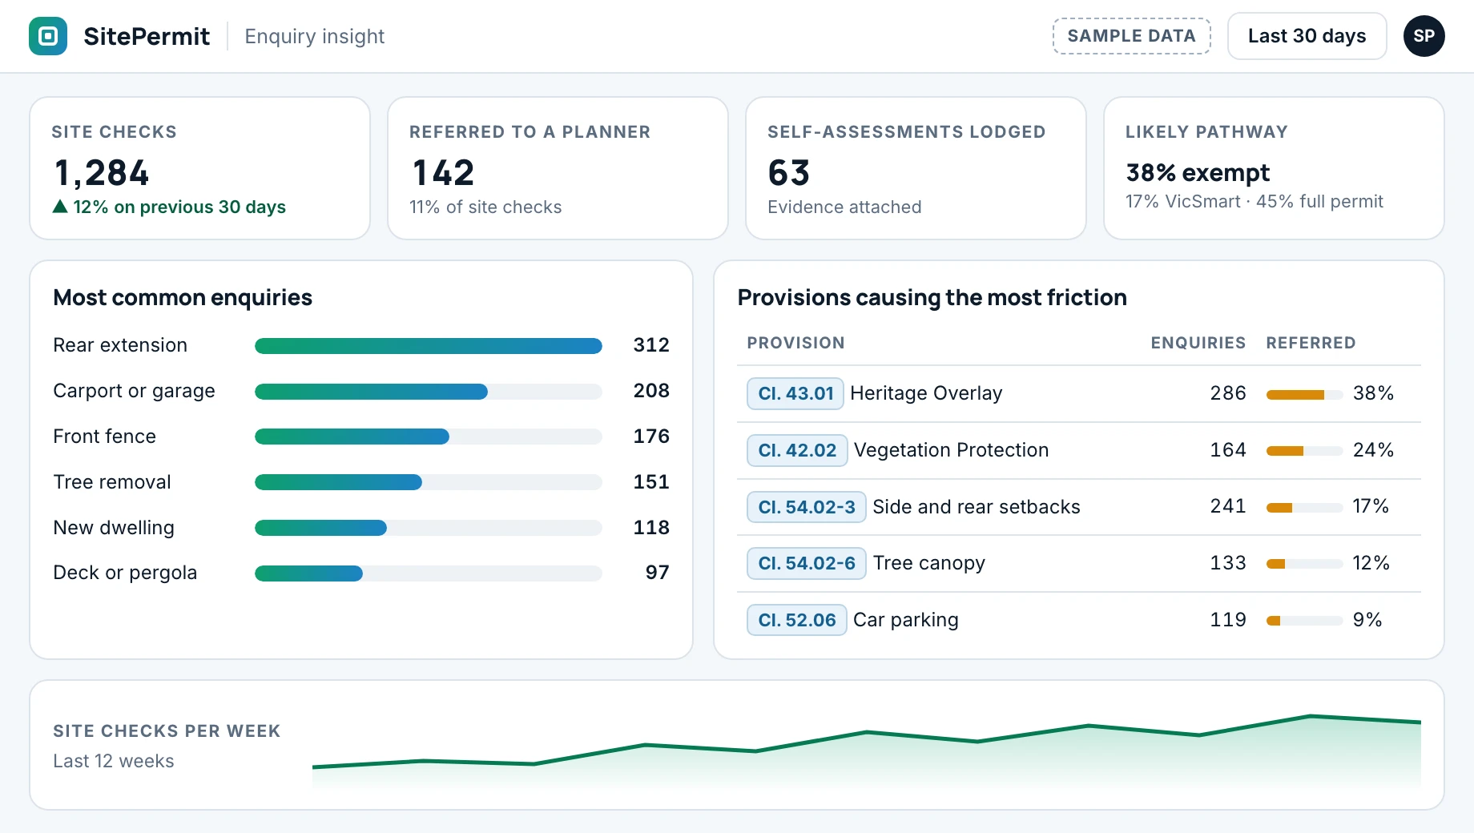
Task: Click the Deck or pergola bar
Action: 429,573
